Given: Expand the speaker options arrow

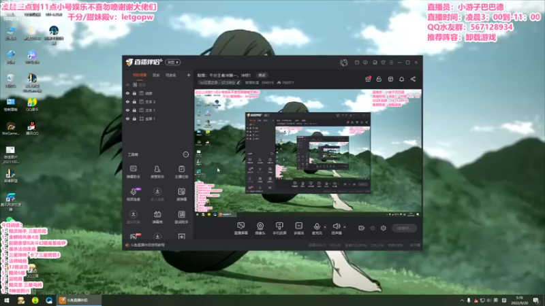Looking at the screenshot, I should pyautogui.click(x=345, y=227).
